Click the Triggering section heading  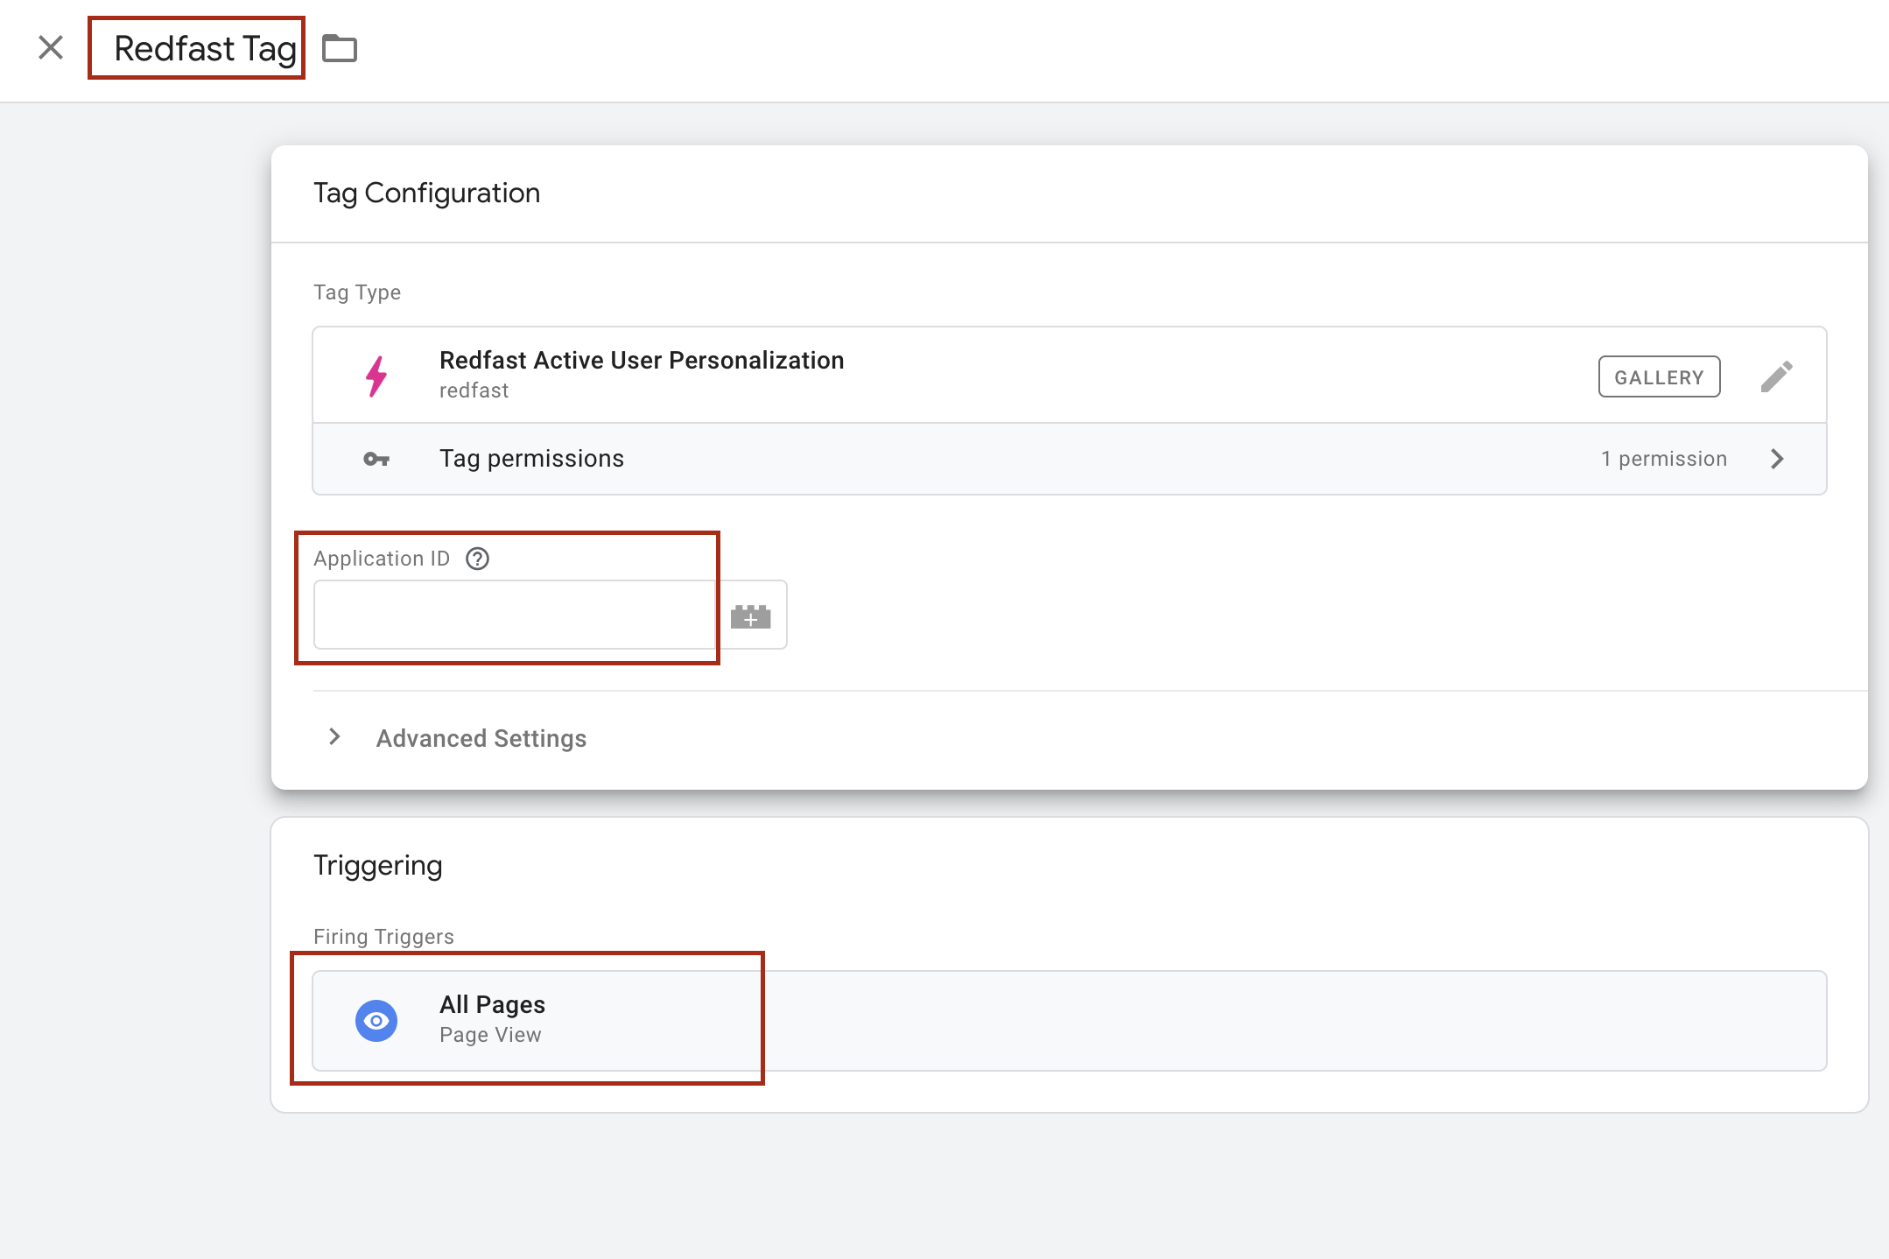click(377, 866)
